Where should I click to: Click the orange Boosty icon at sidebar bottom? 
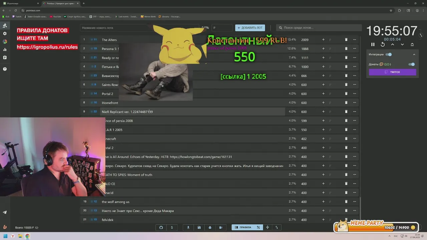pos(5,227)
